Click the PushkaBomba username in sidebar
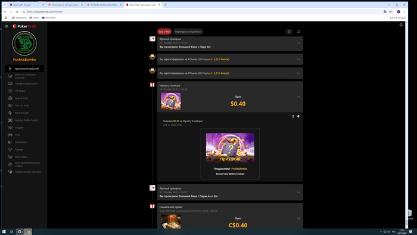The height and width of the screenshot is (235, 417). click(24, 60)
